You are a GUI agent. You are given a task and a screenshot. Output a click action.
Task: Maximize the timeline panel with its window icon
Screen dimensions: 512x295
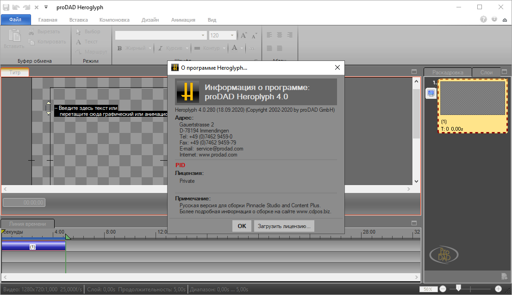(x=414, y=223)
